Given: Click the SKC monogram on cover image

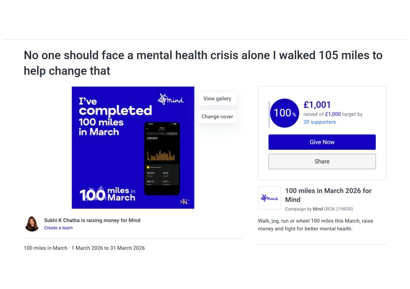Looking at the screenshot, I should coord(184,202).
